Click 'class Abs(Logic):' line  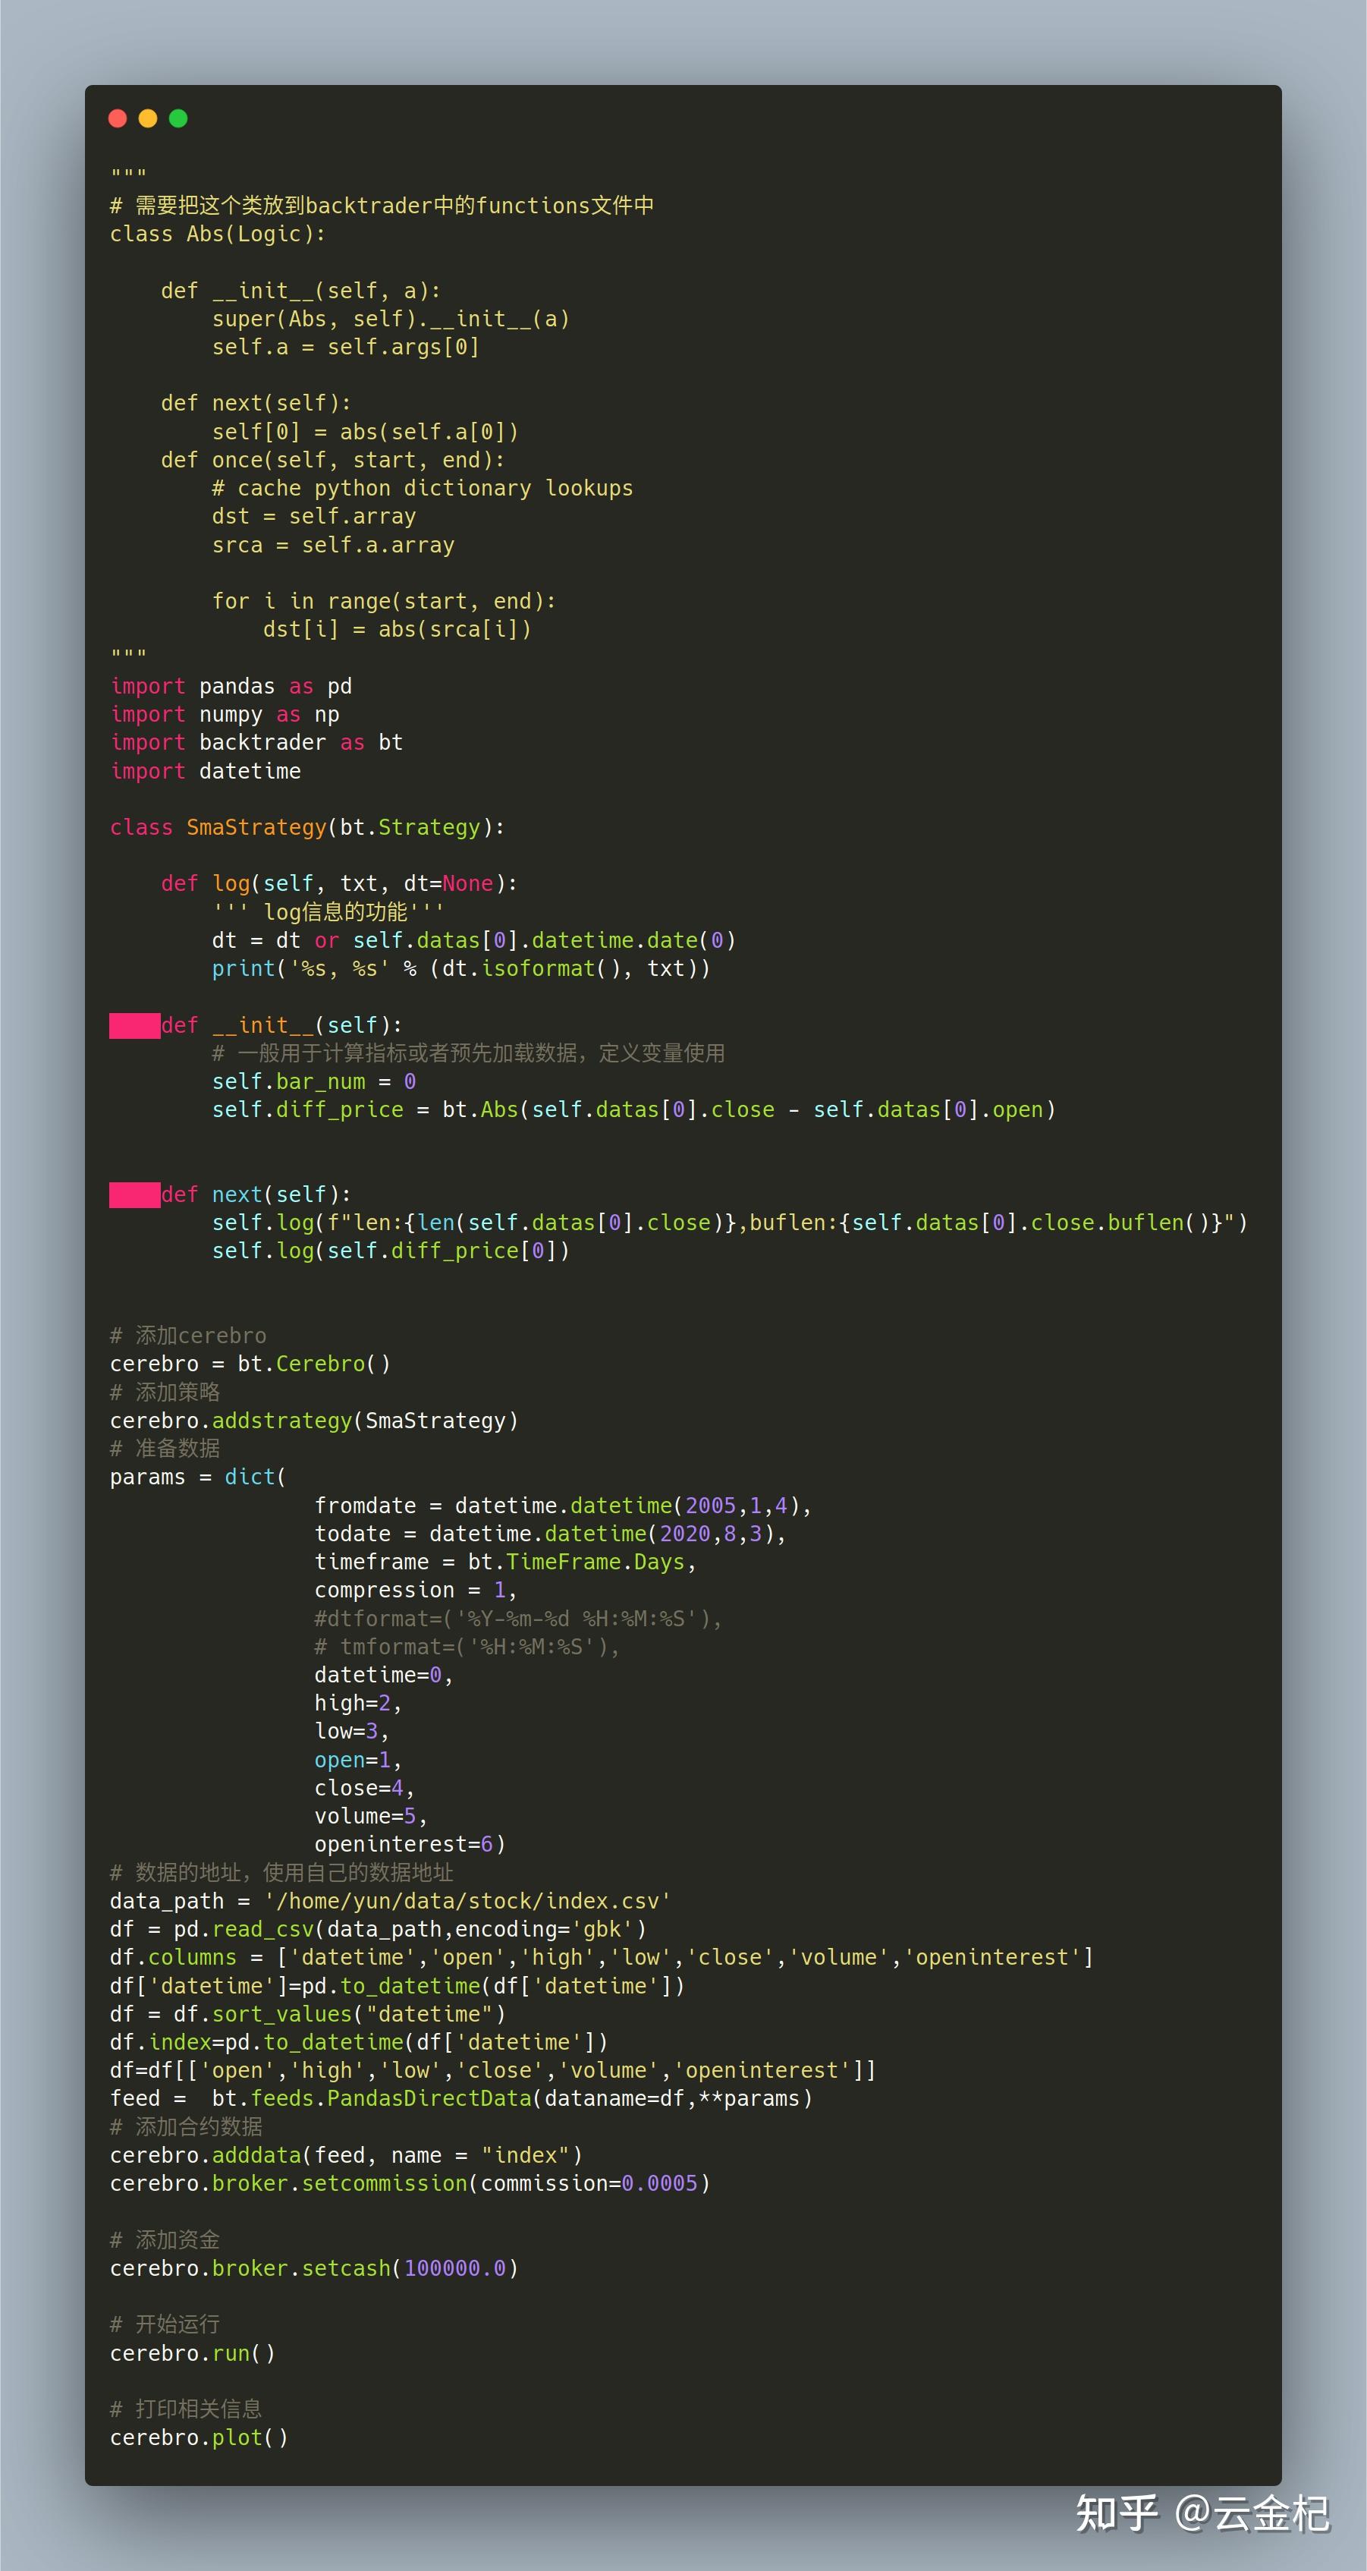coord(218,234)
